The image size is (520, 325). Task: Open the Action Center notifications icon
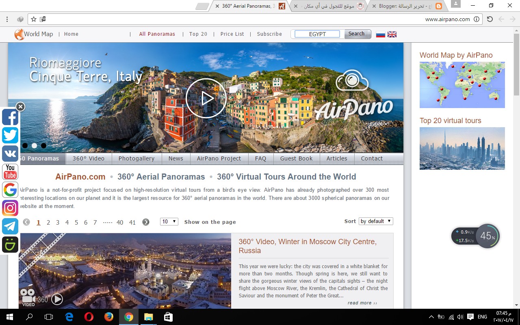pyautogui.click(x=470, y=317)
